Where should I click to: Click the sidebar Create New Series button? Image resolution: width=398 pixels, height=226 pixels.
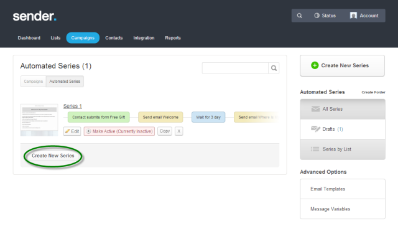pos(343,65)
